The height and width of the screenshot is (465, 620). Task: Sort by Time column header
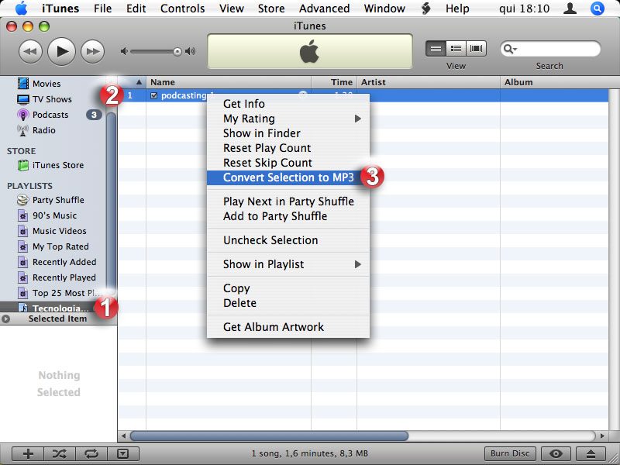pos(334,82)
